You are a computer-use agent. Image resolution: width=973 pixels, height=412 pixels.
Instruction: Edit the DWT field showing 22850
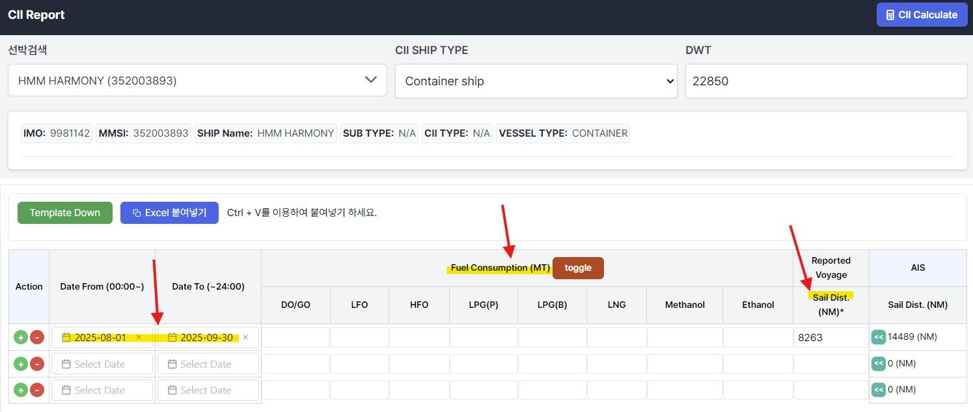[825, 81]
